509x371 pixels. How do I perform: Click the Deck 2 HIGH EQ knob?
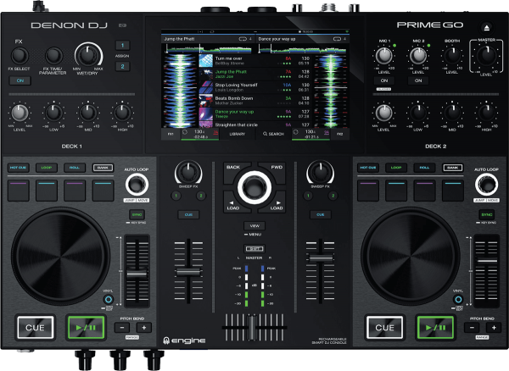(x=486, y=113)
